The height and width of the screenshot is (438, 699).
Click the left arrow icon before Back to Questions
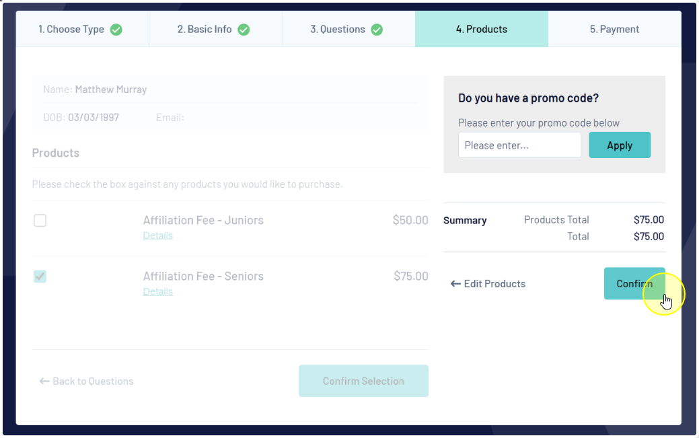point(44,381)
